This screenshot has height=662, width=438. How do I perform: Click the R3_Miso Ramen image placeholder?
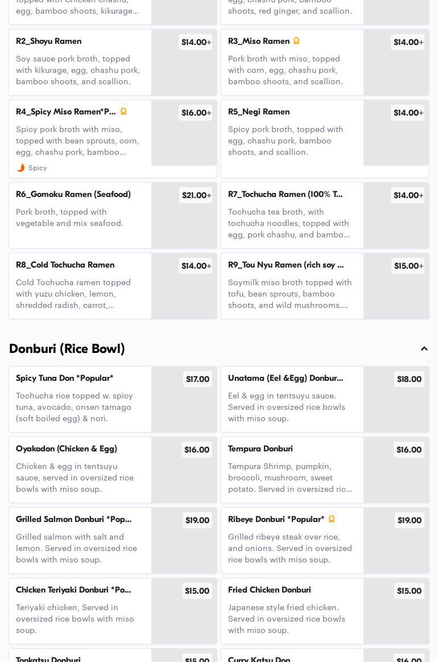[396, 62]
